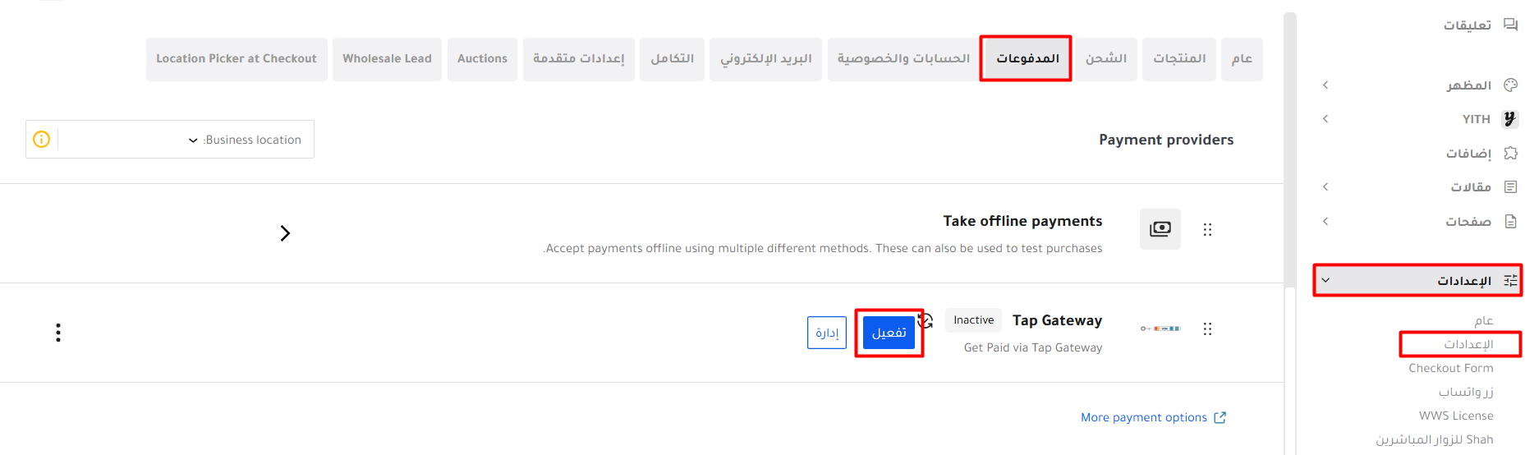Click the إدارة button for Tap Gateway
Viewport: 1525px width, 455px height.
pos(826,333)
